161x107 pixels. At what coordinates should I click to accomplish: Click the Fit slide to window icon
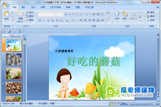[155, 104]
